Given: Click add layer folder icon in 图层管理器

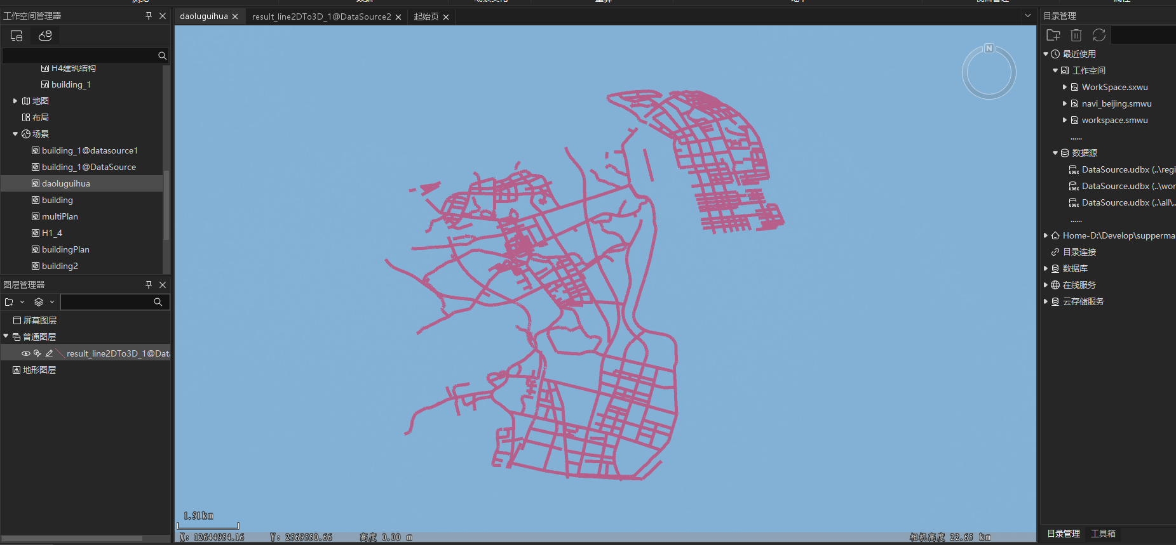Looking at the screenshot, I should [9, 302].
